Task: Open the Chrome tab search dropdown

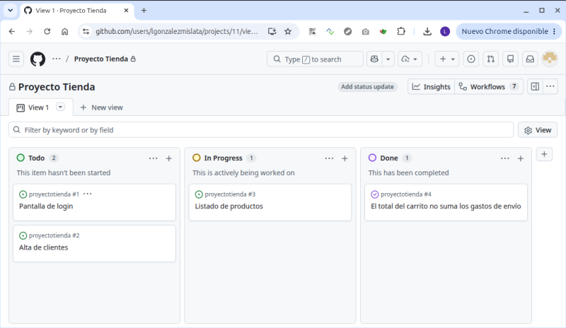Action: [x=10, y=10]
